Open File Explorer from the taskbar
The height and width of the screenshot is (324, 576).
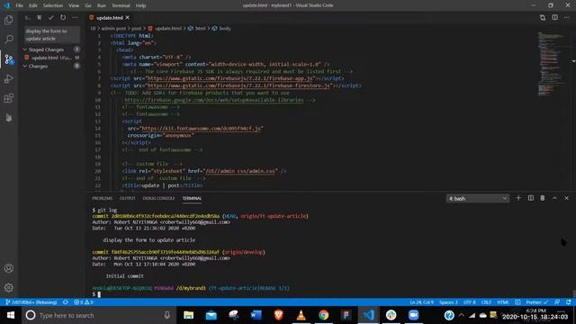[188, 315]
